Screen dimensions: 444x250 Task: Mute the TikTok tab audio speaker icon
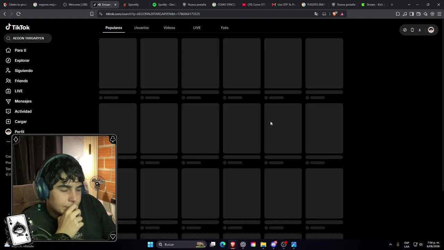click(99, 5)
